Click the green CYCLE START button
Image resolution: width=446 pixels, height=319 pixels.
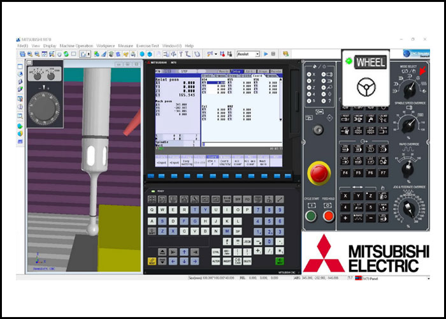point(311,216)
